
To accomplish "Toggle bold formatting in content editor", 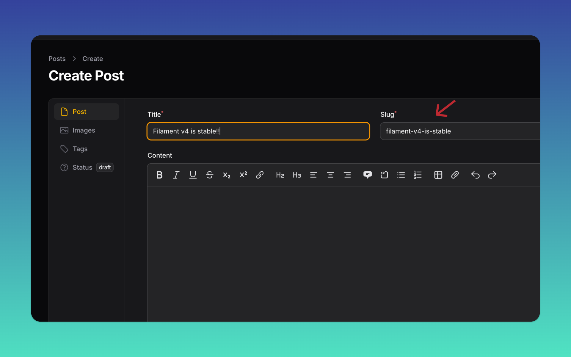I will point(159,175).
